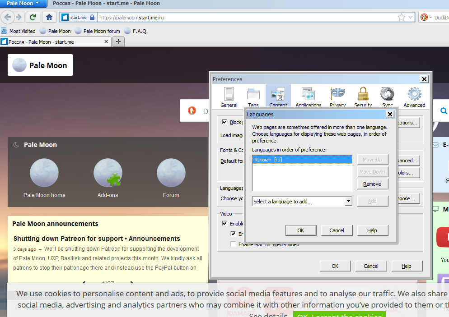Viewport: 449px width, 317px height.
Task: Click OK in the Preferences window
Action: [x=335, y=266]
